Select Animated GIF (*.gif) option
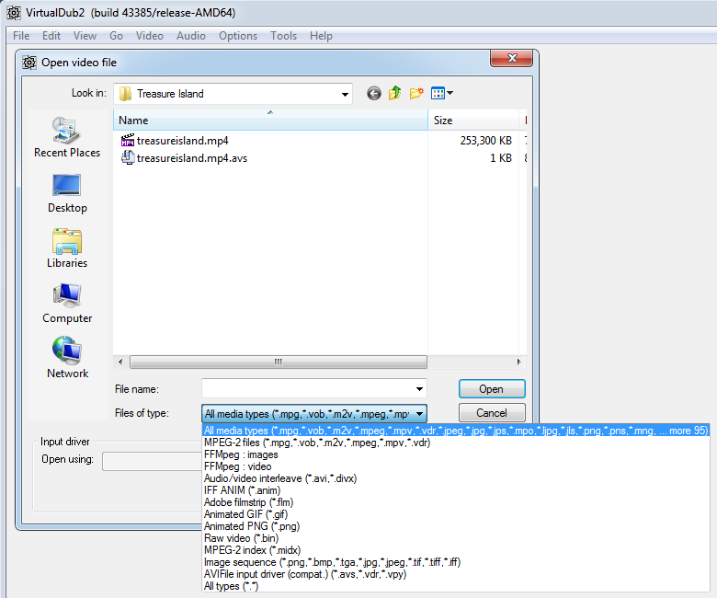The image size is (717, 598). [456, 513]
